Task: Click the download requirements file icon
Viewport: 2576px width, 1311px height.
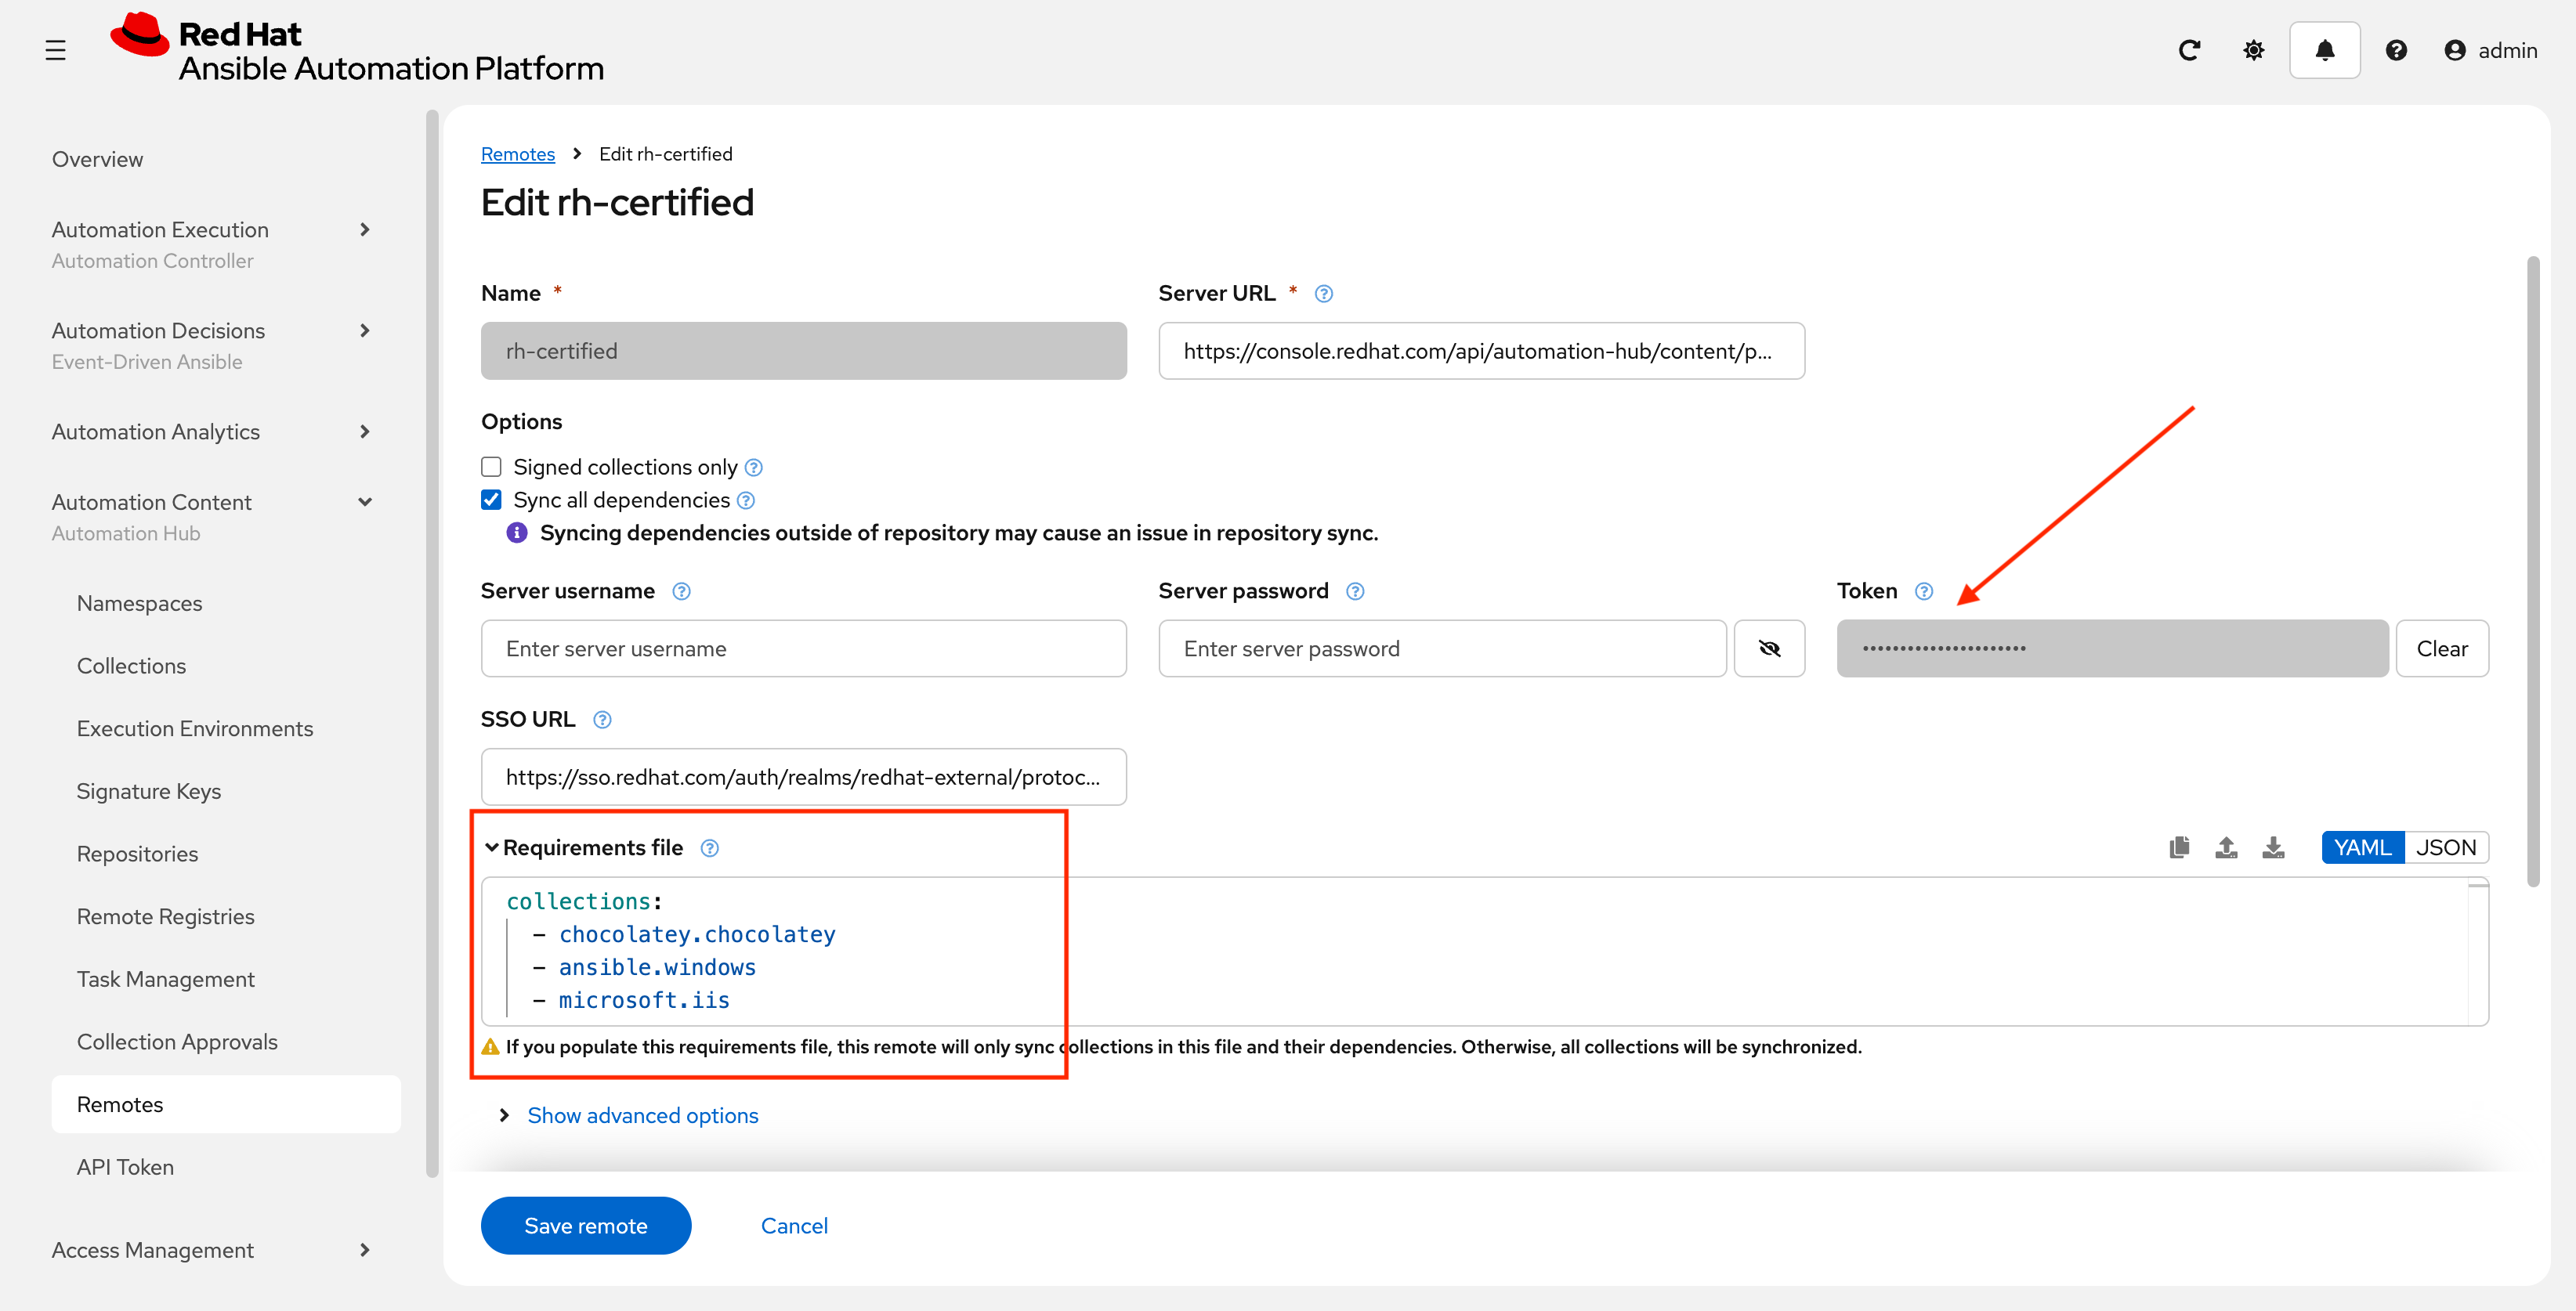Action: click(x=2273, y=847)
